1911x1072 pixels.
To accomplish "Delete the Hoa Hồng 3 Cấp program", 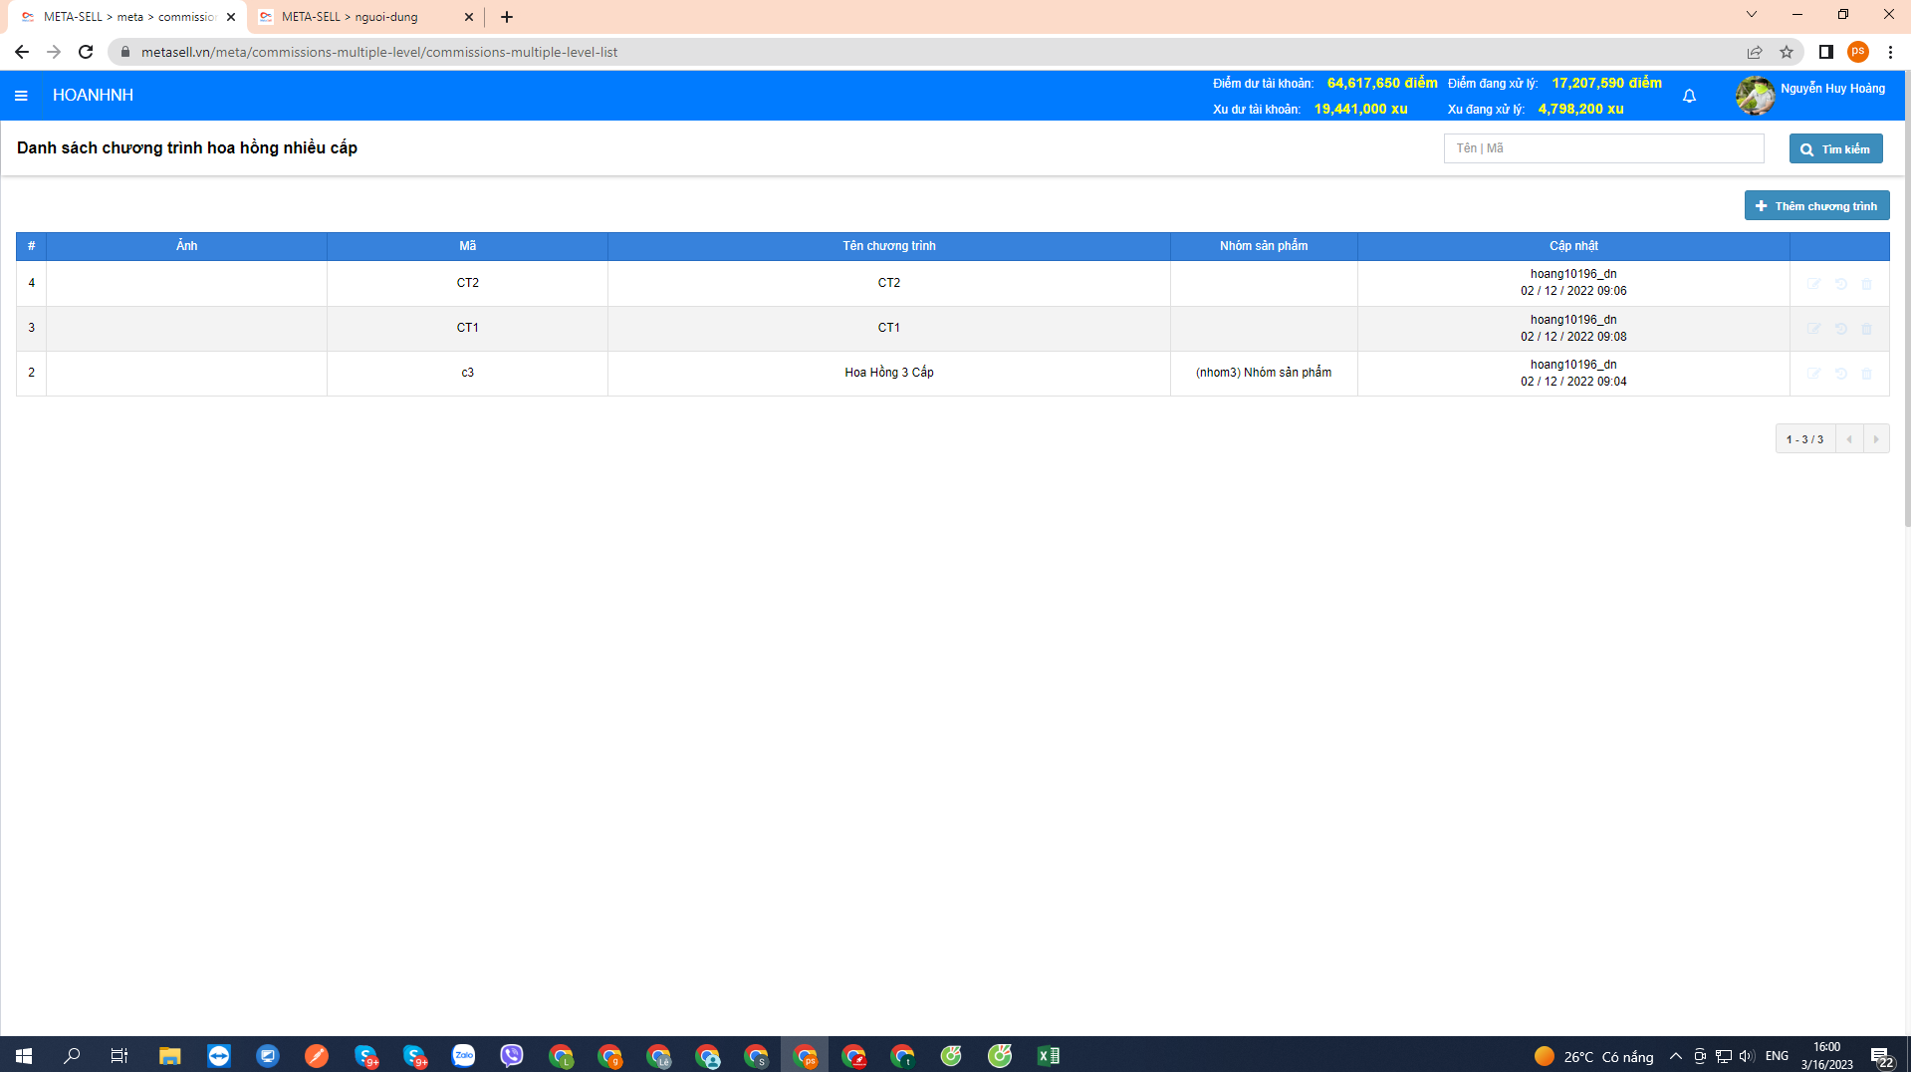I will pos(1866,374).
